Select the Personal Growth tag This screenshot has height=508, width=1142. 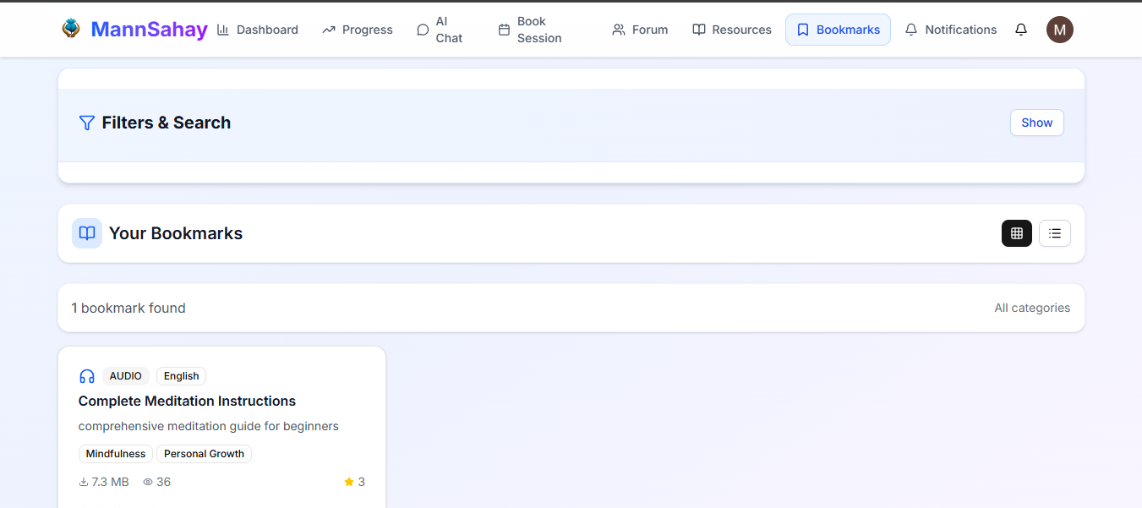click(204, 454)
